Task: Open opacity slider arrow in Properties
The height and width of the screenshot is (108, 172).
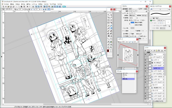Action: 137,18
